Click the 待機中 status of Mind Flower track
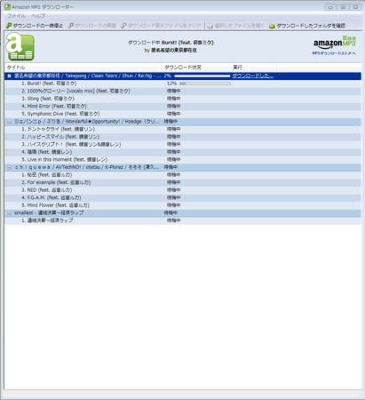This screenshot has height=400, width=365. [173, 205]
